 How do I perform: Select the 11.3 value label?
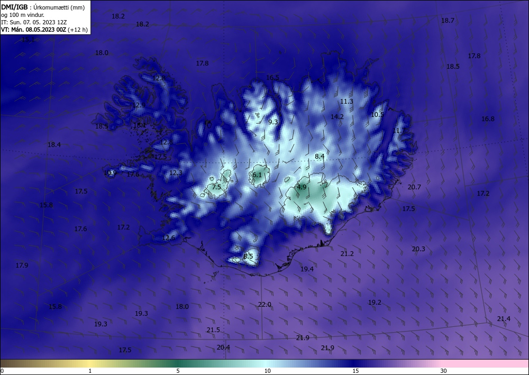point(346,102)
